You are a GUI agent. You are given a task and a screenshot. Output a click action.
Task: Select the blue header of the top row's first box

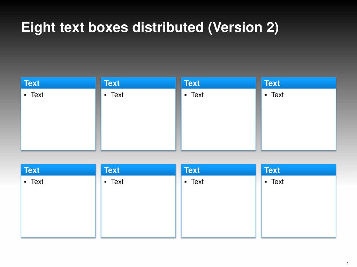(58, 83)
